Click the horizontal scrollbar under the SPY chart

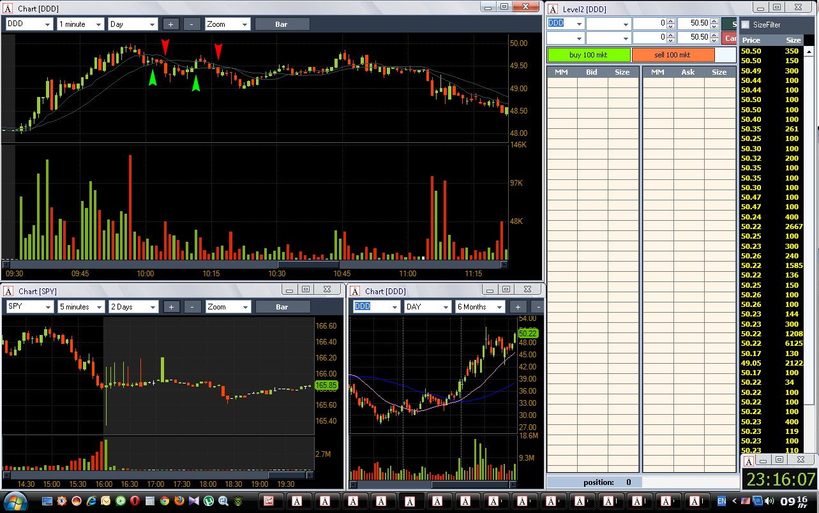coord(158,475)
